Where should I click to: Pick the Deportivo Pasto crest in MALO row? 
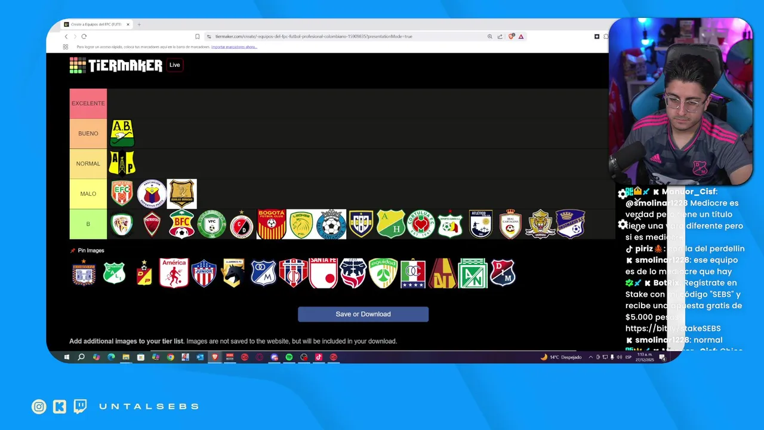[152, 193]
